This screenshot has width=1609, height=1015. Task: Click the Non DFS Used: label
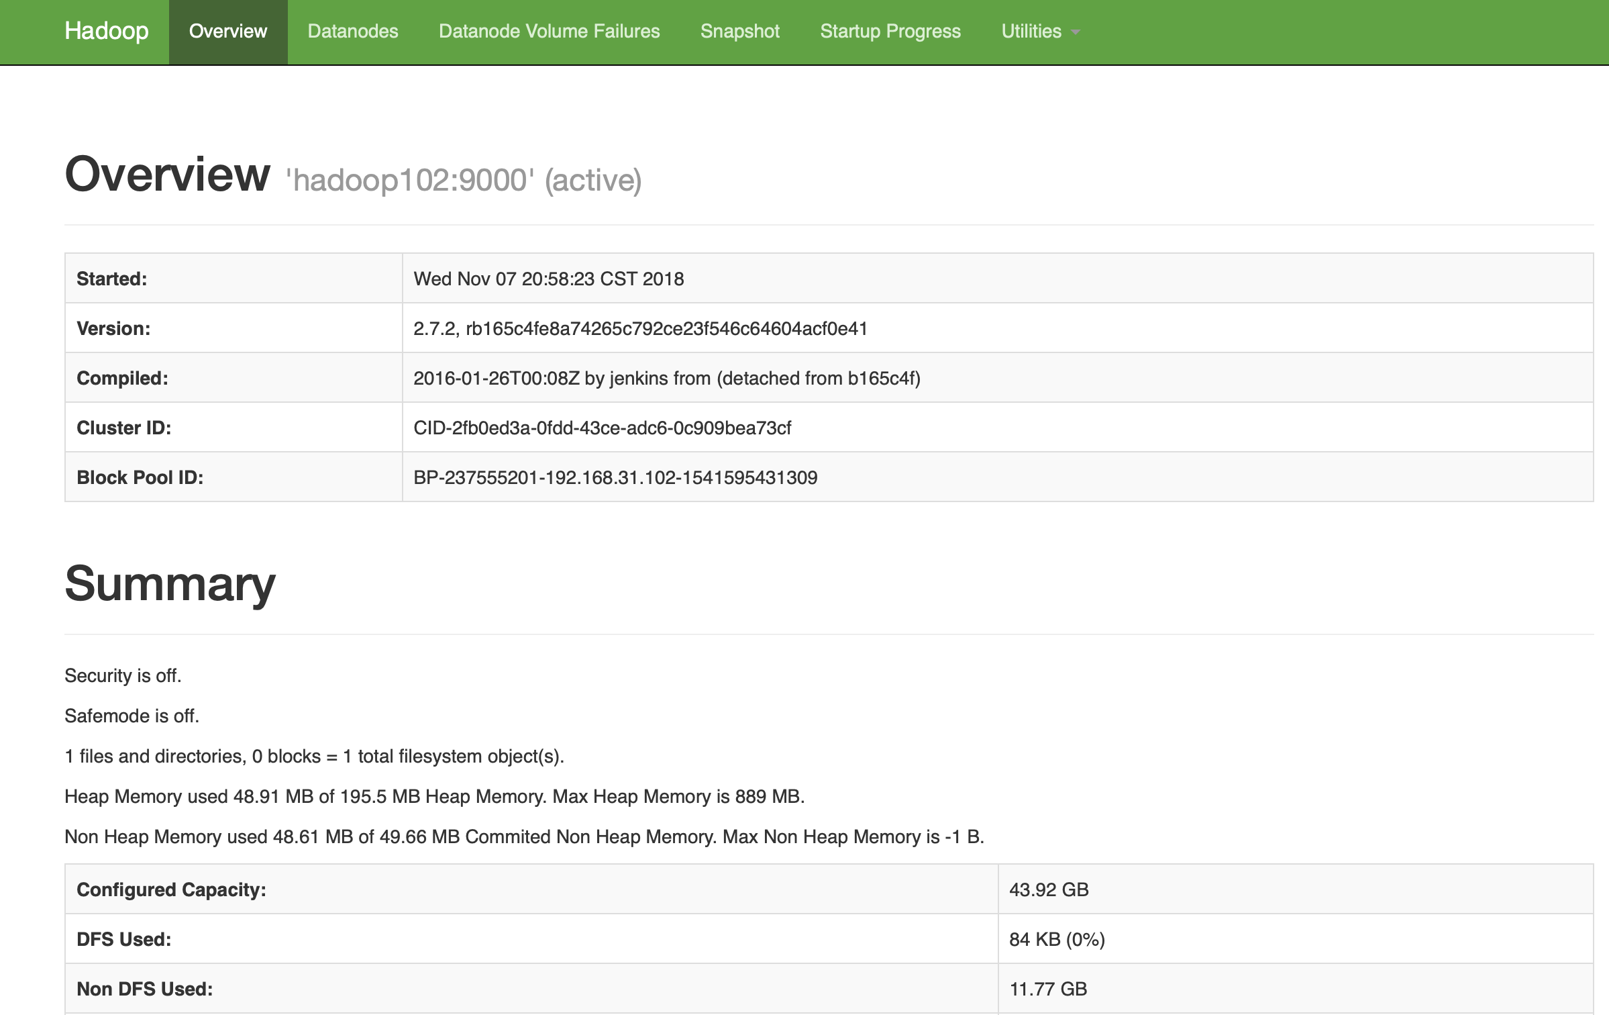click(x=144, y=989)
